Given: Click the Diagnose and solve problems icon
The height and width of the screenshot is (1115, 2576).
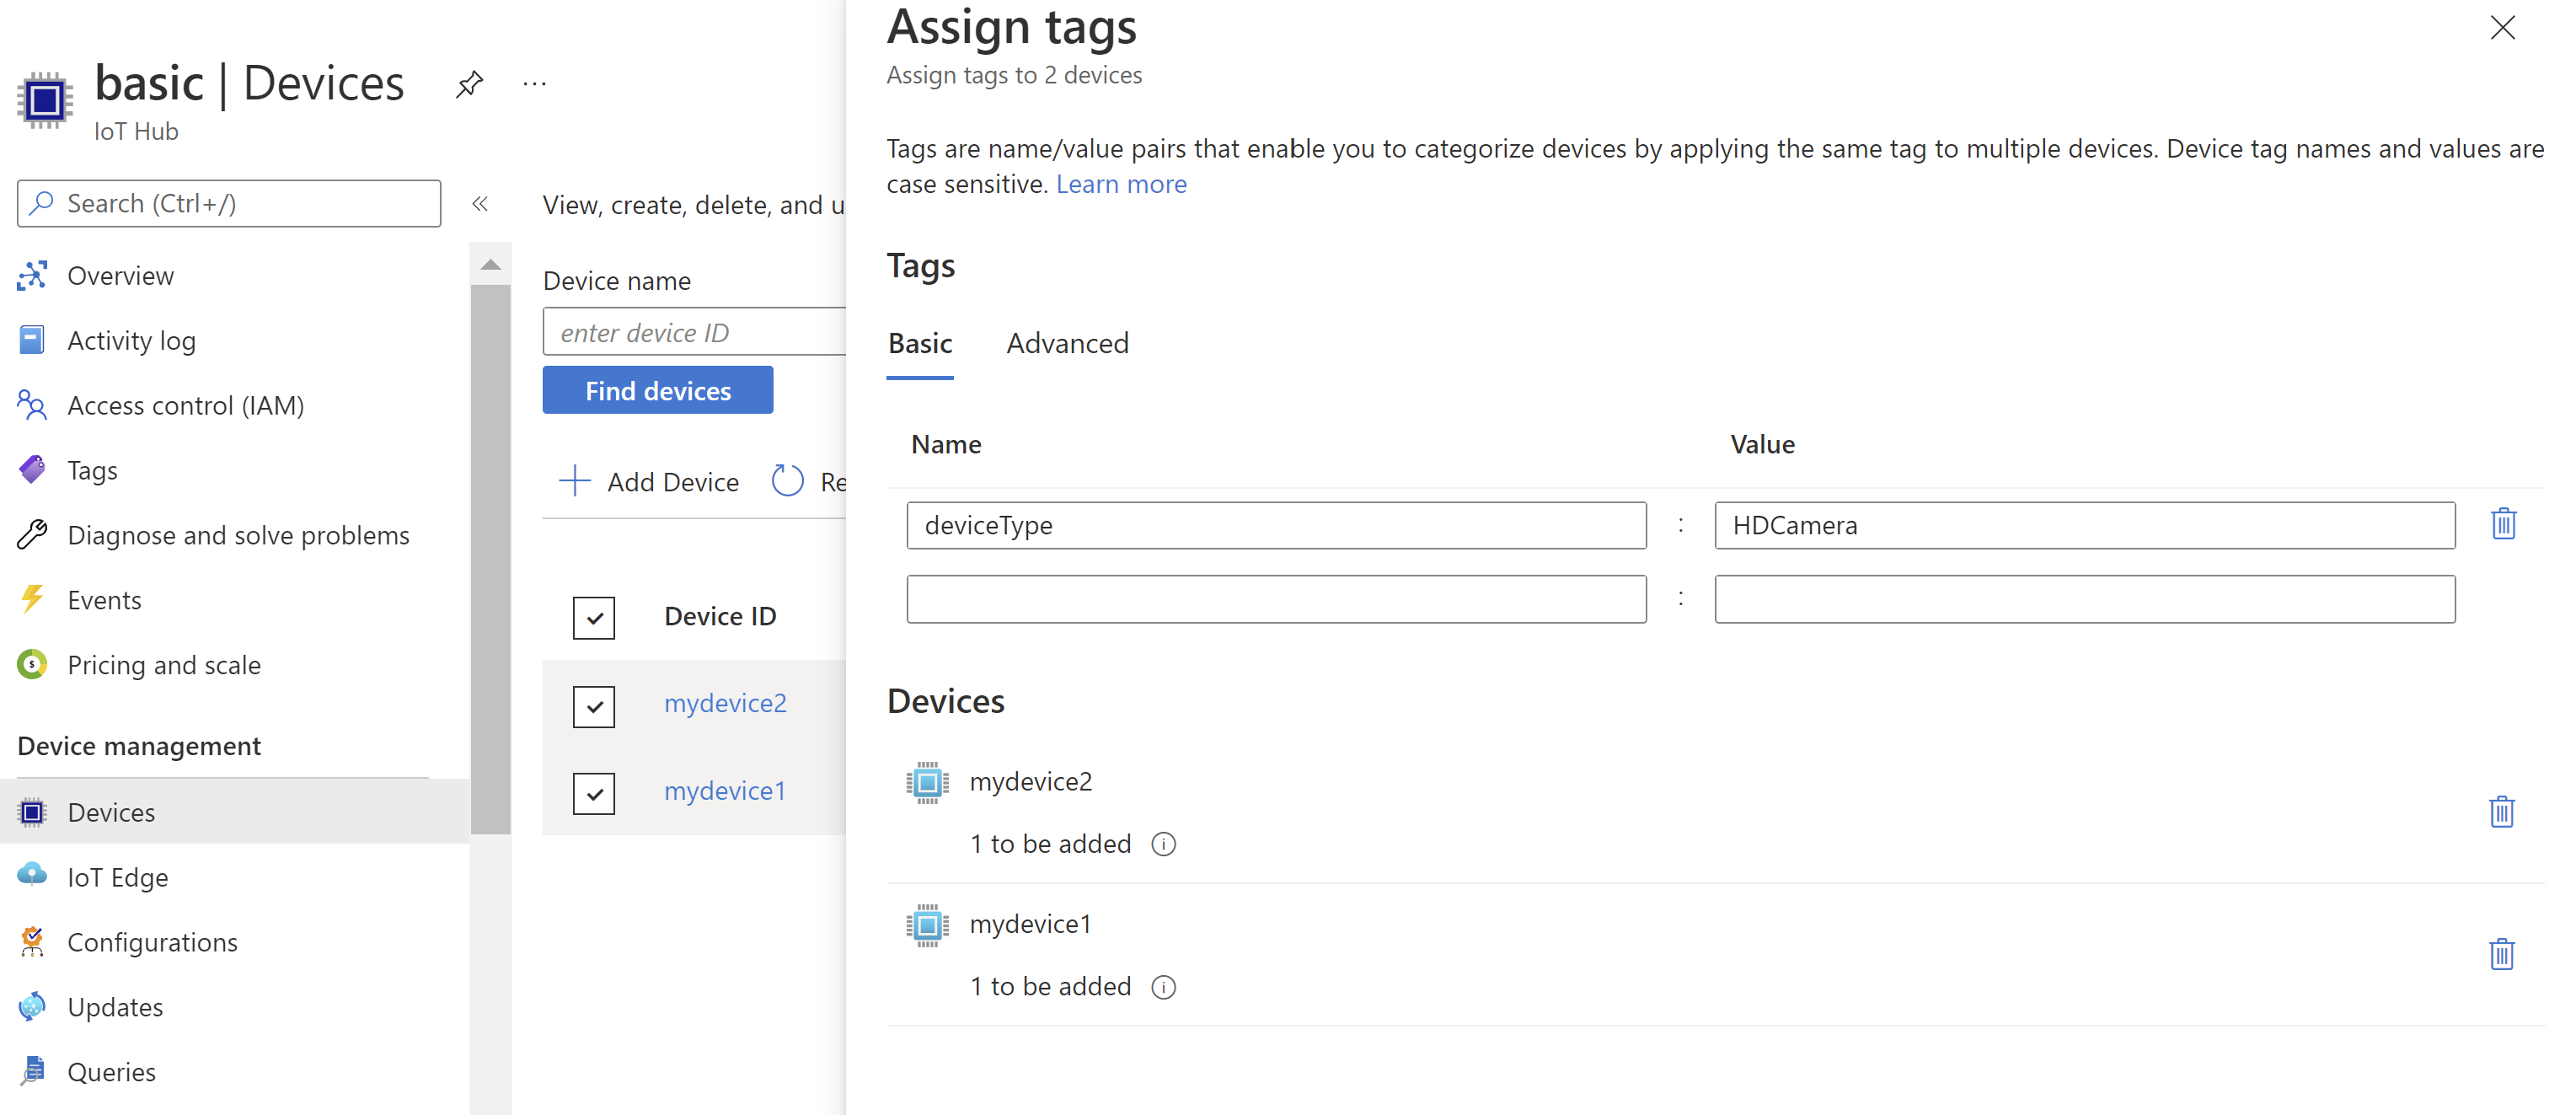Looking at the screenshot, I should pyautogui.click(x=31, y=533).
